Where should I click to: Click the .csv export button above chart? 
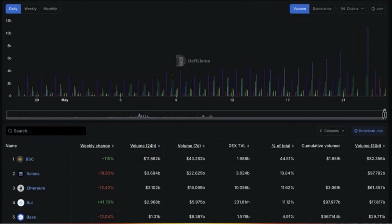click(x=377, y=9)
